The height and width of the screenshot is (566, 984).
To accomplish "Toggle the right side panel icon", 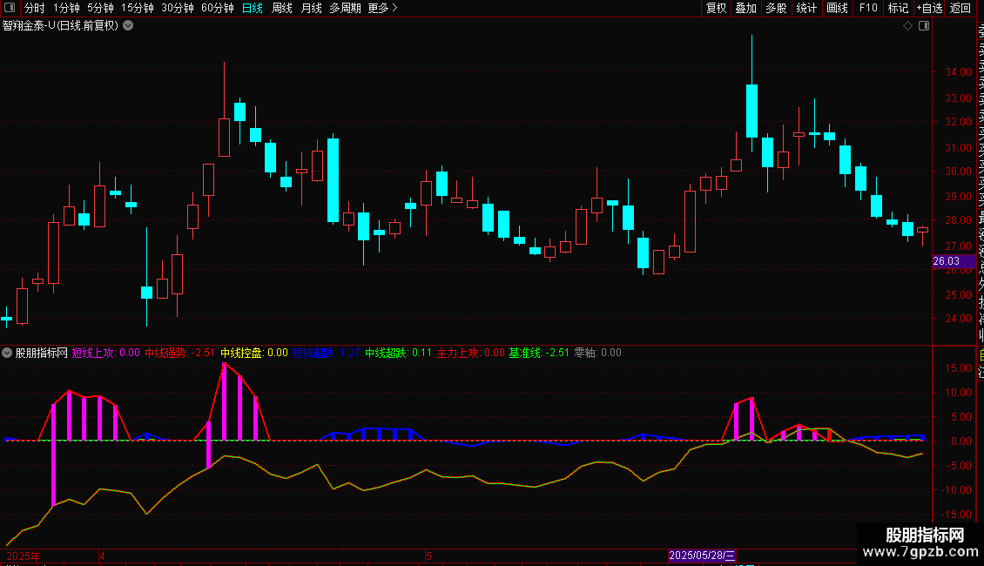I will coord(924,26).
